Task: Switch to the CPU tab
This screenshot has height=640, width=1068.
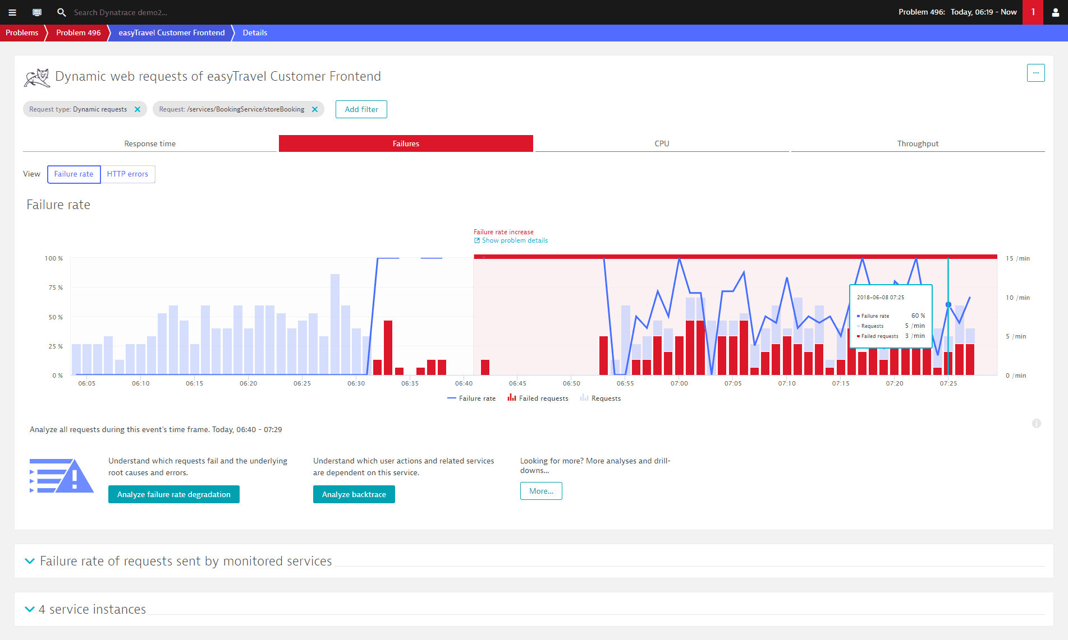Action: (662, 143)
